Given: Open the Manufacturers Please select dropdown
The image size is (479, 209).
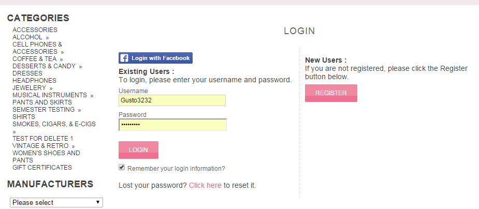Looking at the screenshot, I should (56, 203).
